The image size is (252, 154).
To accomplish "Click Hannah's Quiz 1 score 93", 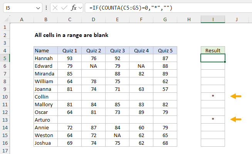I will [70, 58].
